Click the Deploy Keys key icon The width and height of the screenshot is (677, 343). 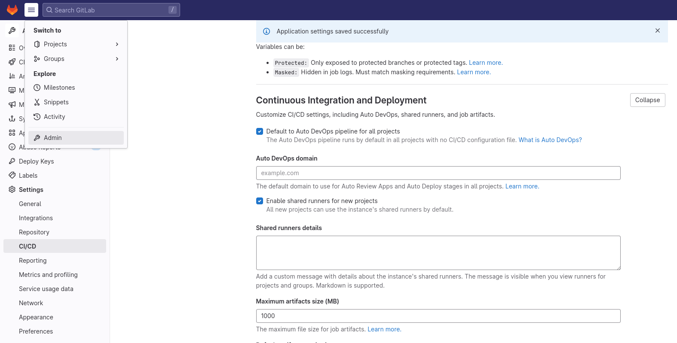coord(12,161)
